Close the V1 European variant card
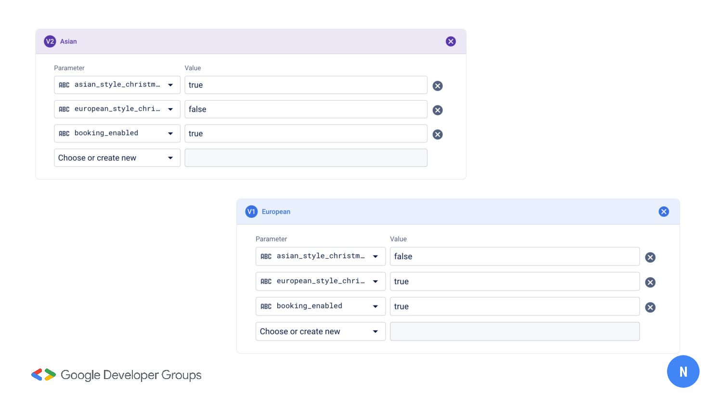722x406 pixels. pyautogui.click(x=663, y=212)
